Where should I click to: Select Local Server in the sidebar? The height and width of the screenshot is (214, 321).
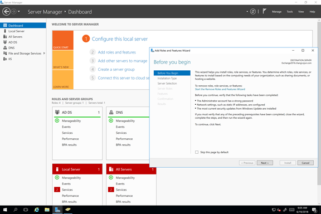(x=23, y=31)
